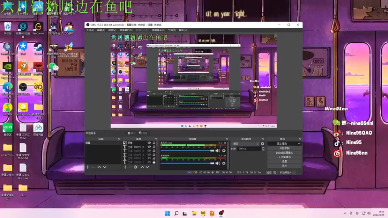Open source 属性 properties button
Viewport: 388px width, 218px height.
(x=131, y=133)
